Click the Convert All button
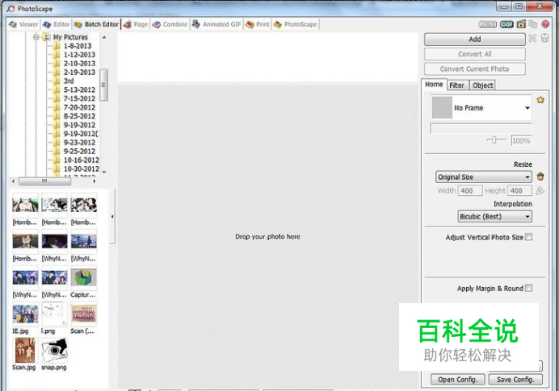Screen dimensions: 559x391 click(474, 54)
